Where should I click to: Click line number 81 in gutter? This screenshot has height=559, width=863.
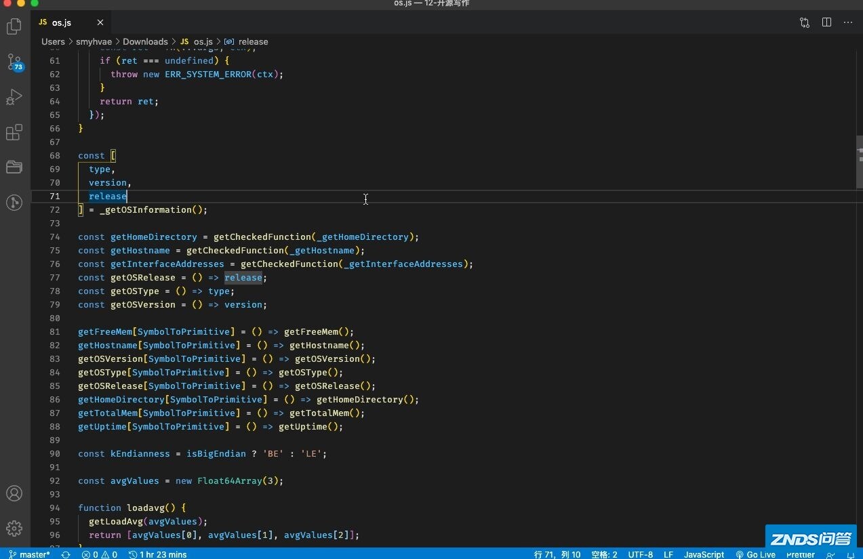click(54, 331)
